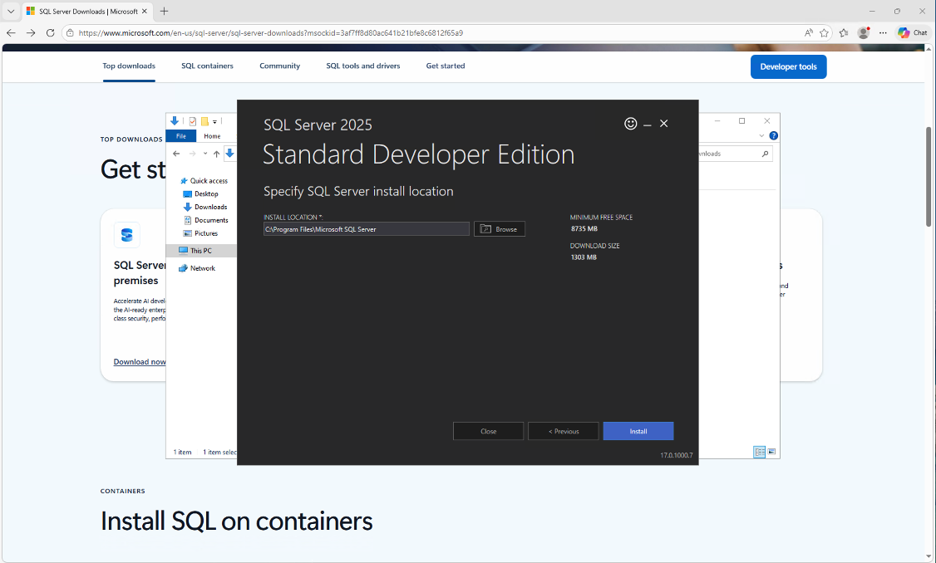Minimize the SQL Server installer window
This screenshot has height=563, width=936.
coord(647,124)
